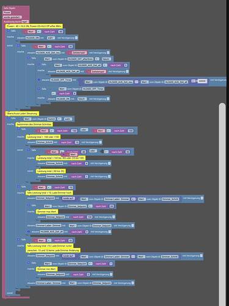Open 'egal' dropdown next to 'Auslösung durch'

[x=25, y=21]
